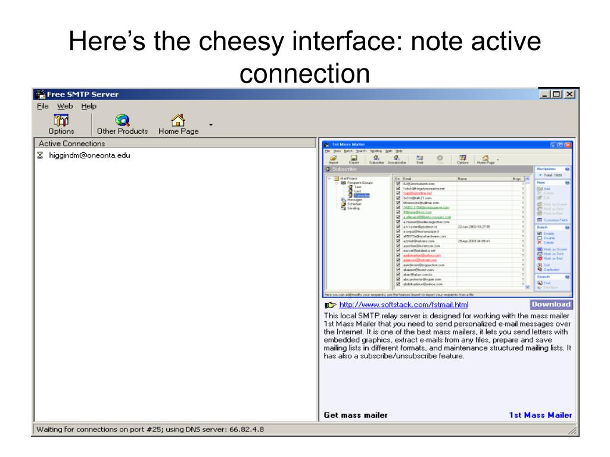Click Batch Delete red X in Mass Mailer preview
The height and width of the screenshot is (457, 610).
coord(539,243)
